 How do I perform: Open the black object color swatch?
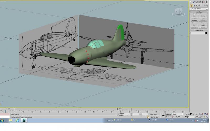coord(206,33)
